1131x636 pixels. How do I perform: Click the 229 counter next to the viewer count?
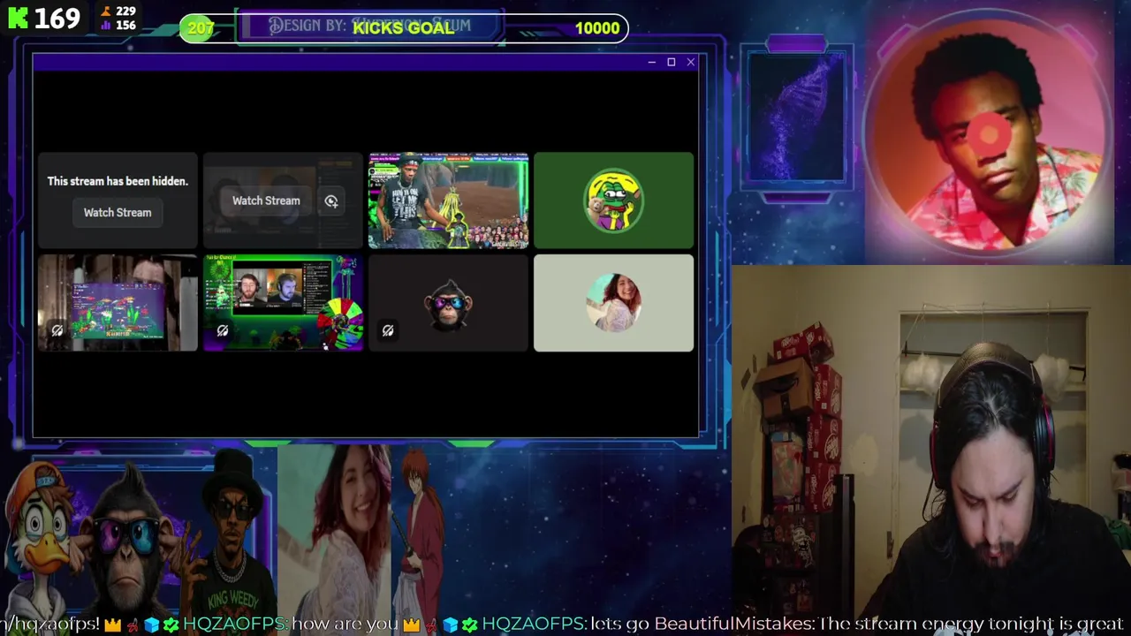pos(119,11)
